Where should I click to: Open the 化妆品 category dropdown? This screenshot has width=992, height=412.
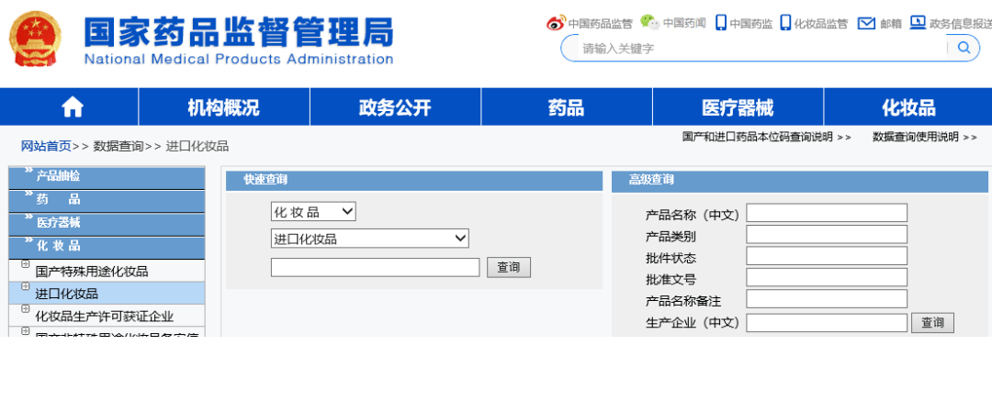(313, 212)
